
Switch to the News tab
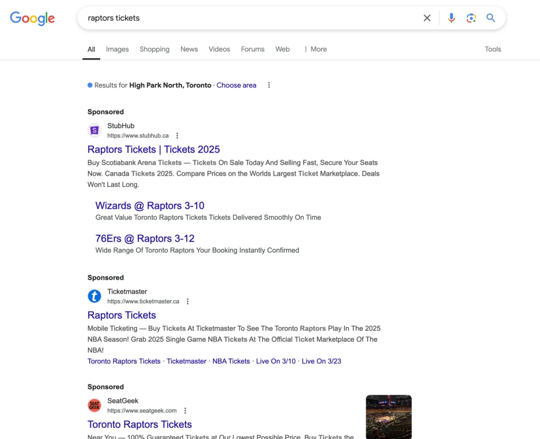tap(189, 49)
